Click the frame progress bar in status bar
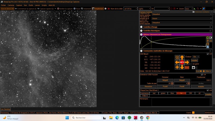This screenshot has width=215, height=121. click(198, 113)
